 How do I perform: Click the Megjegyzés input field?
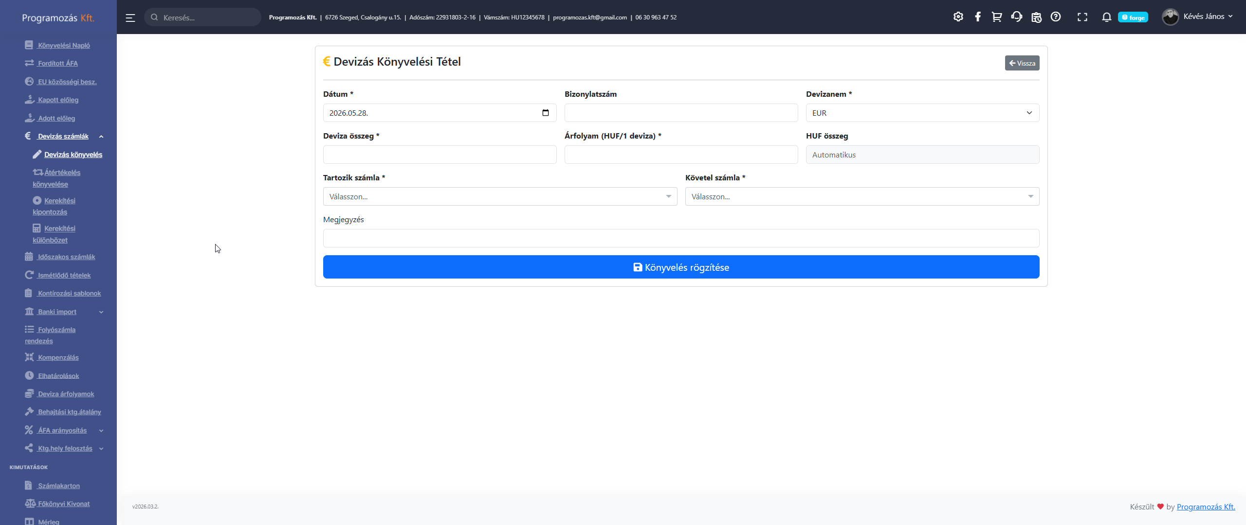pyautogui.click(x=681, y=238)
